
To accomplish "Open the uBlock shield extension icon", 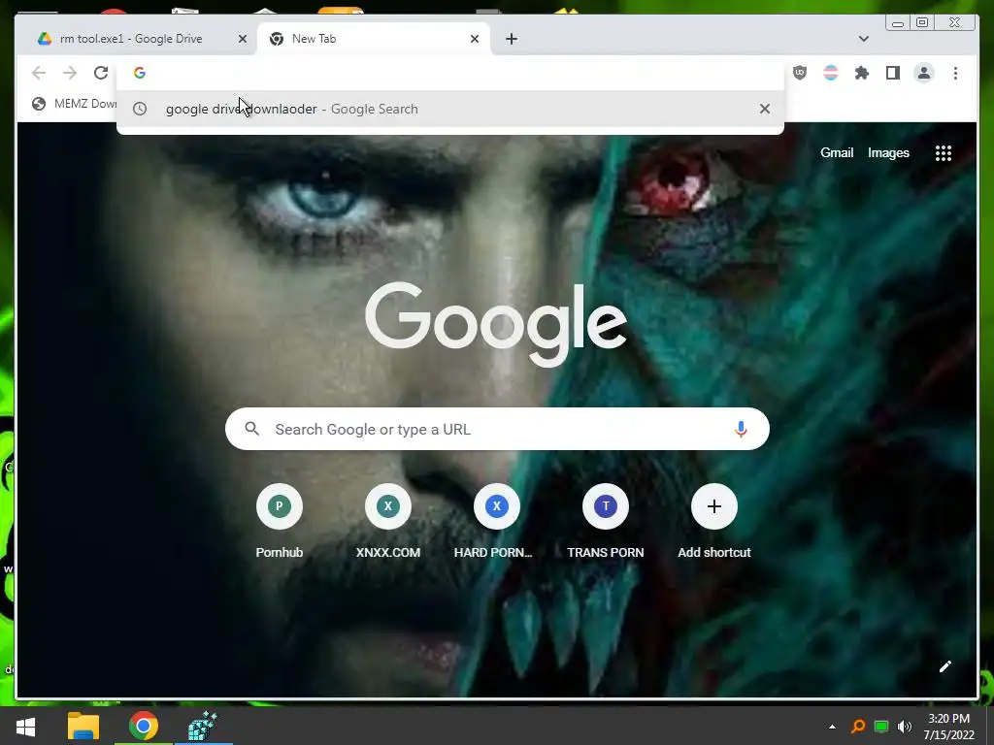I will (800, 73).
